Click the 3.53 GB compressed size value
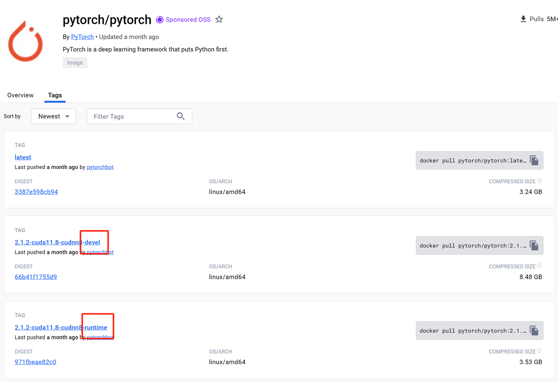This screenshot has height=382, width=558. pos(531,362)
